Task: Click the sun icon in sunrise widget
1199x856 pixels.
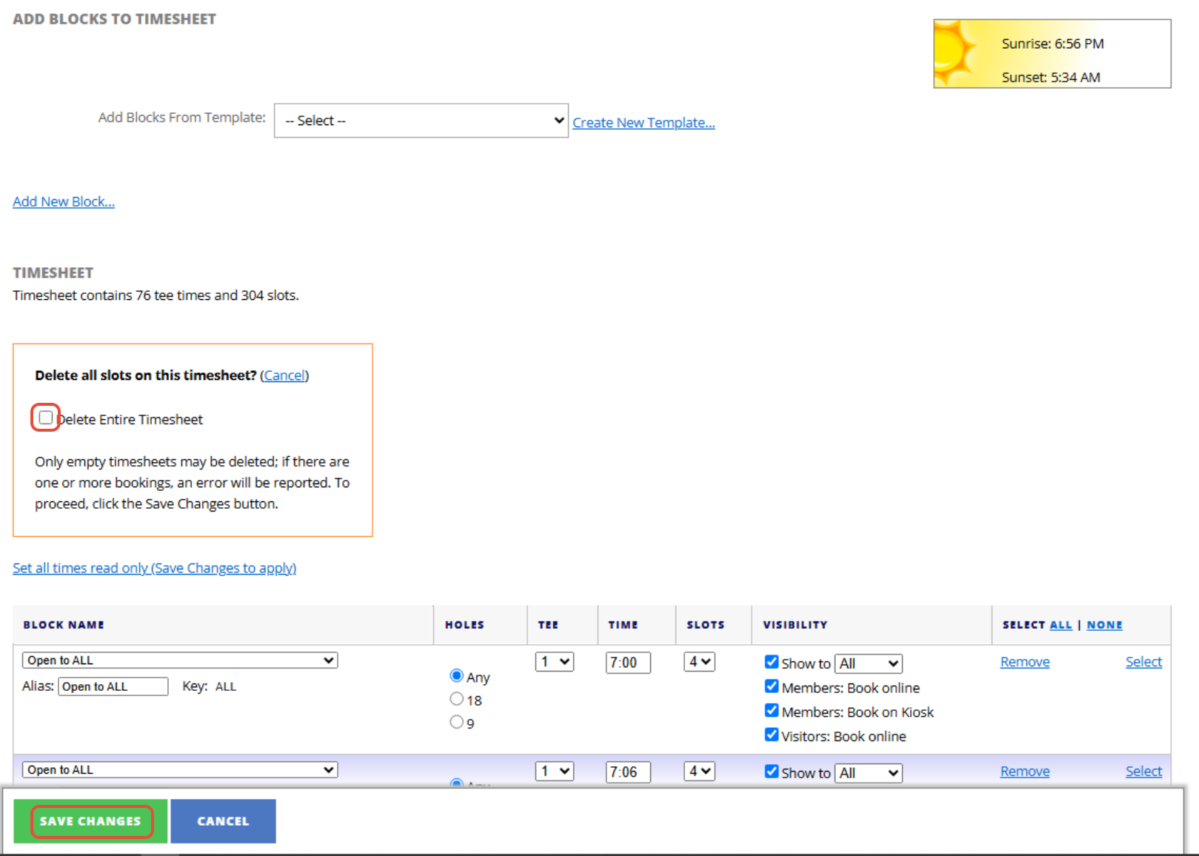Action: (x=955, y=53)
